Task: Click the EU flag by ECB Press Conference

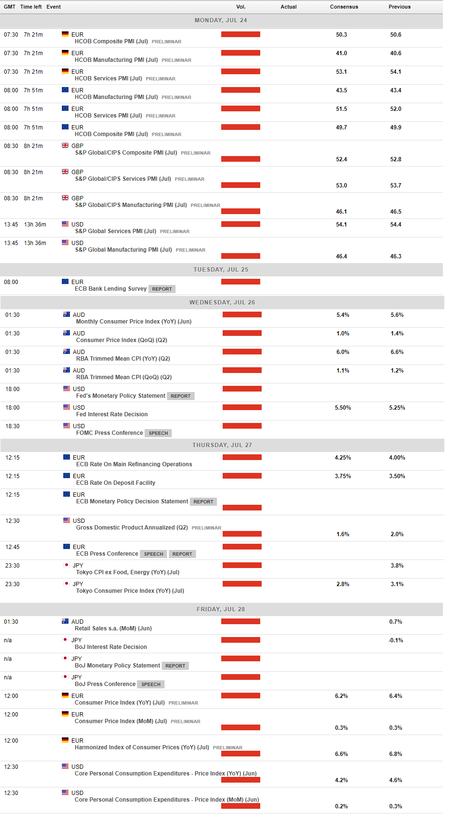Action: (67, 547)
